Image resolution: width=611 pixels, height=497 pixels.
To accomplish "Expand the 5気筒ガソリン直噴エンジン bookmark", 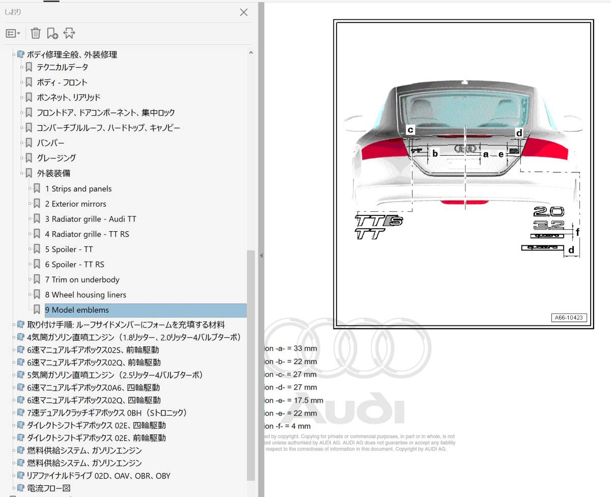I will tap(14, 375).
